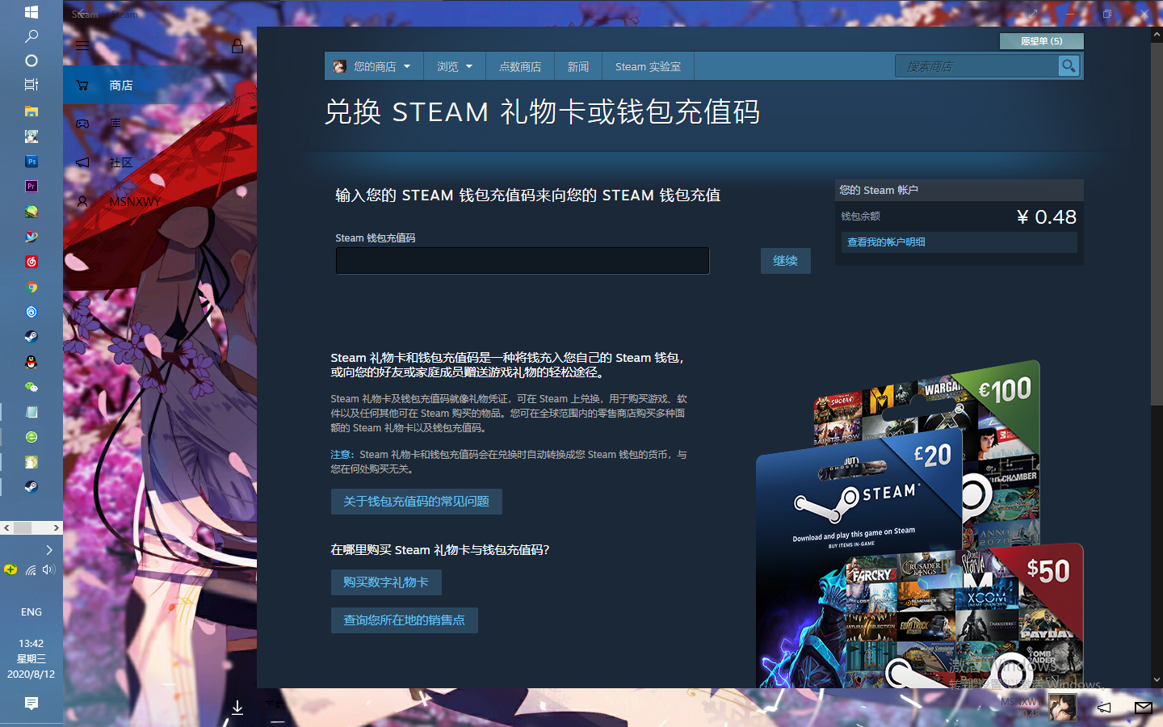
Task: Click the person icon beside MSNXWY
Action: point(82,201)
